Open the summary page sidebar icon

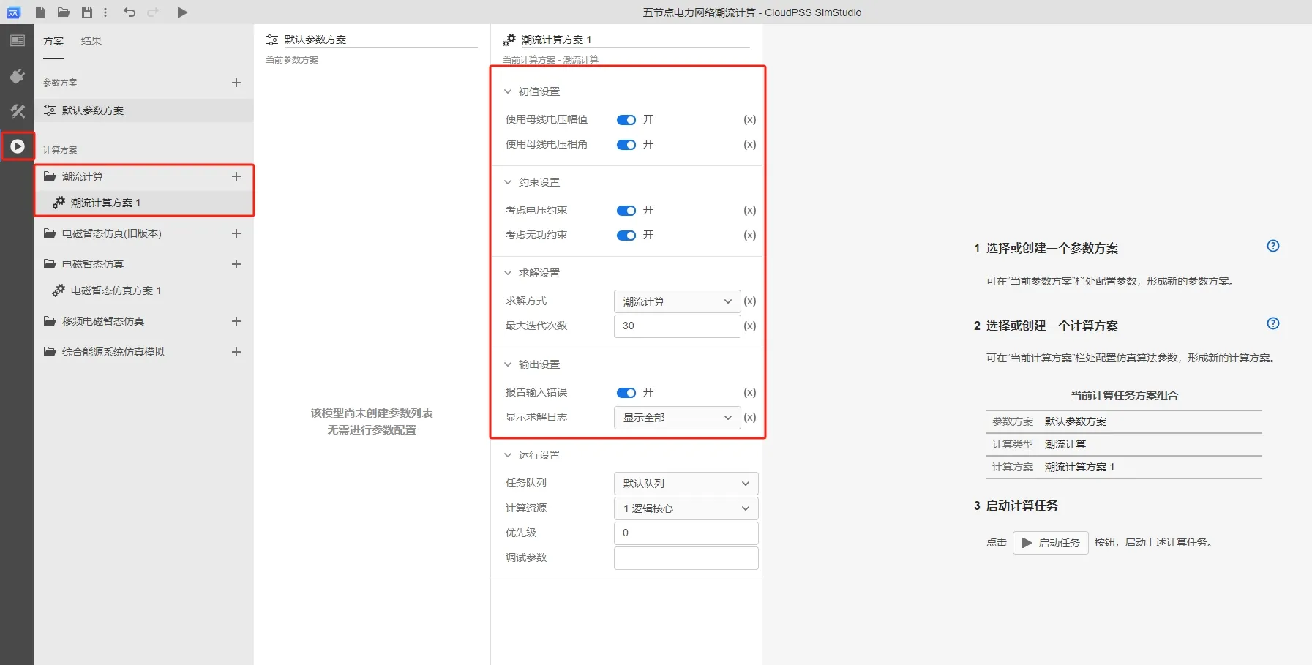pyautogui.click(x=17, y=41)
